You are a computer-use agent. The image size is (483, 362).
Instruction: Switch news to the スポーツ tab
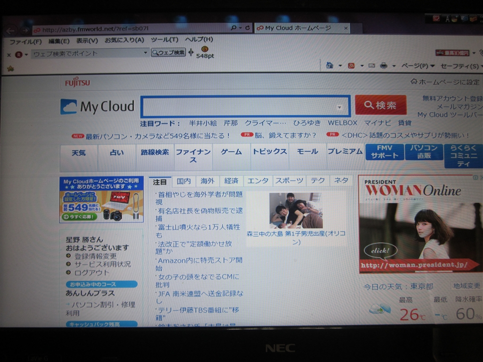point(289,181)
